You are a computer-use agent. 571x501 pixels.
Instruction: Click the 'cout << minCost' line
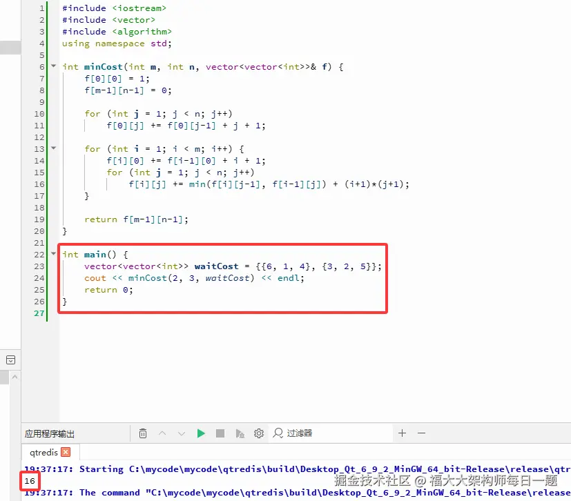click(194, 278)
